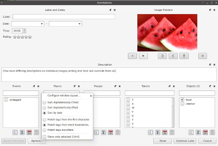Set rating with the third star
The height and width of the screenshot is (146, 218).
click(x=23, y=37)
